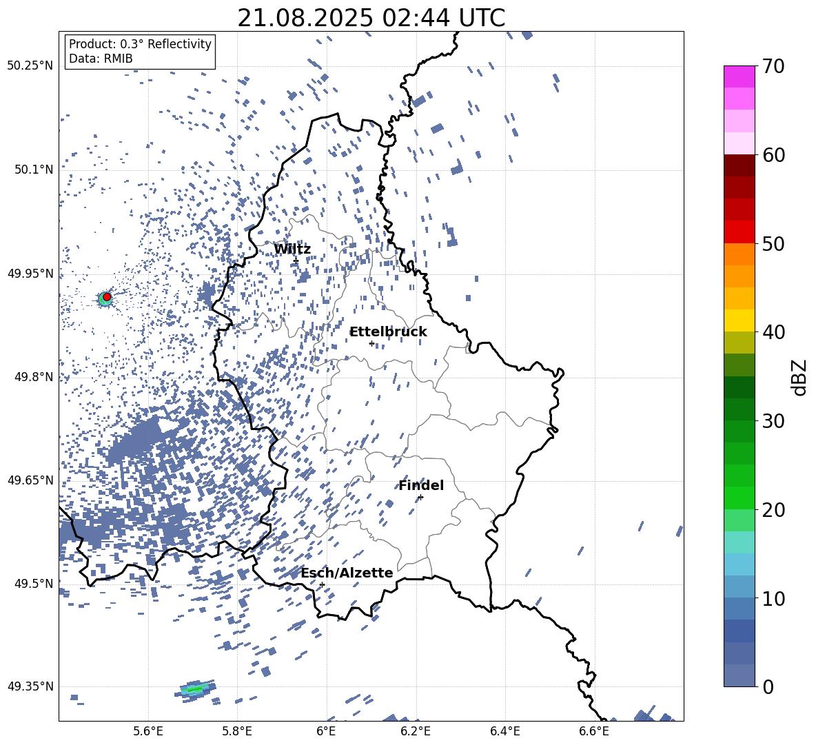Screen dimensions: 816x745
Task: Click the Esch/Alzette city label
Action: click(x=347, y=573)
